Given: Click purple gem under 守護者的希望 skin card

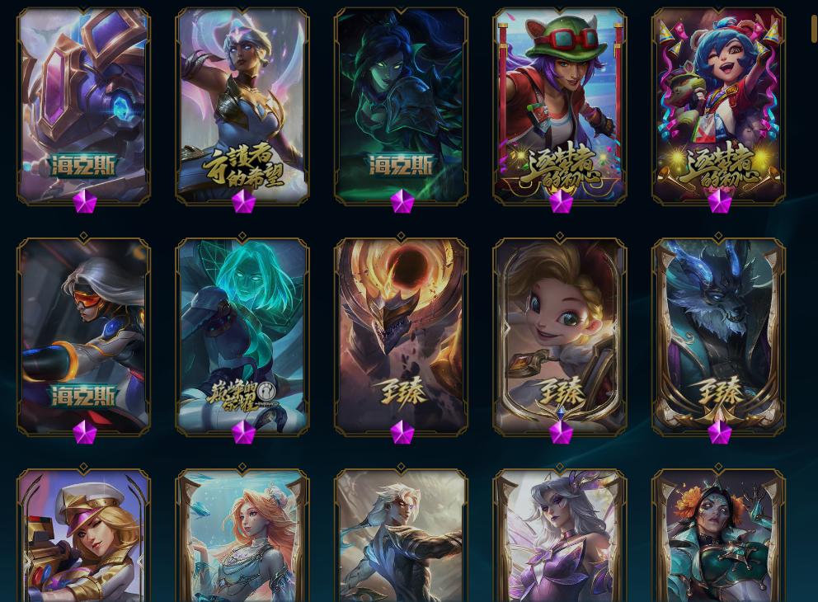Looking at the screenshot, I should [243, 201].
